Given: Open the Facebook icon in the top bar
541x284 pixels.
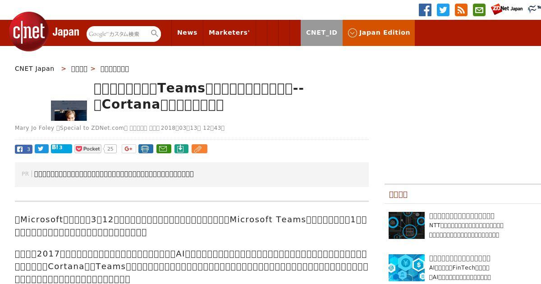Looking at the screenshot, I should pyautogui.click(x=425, y=10).
